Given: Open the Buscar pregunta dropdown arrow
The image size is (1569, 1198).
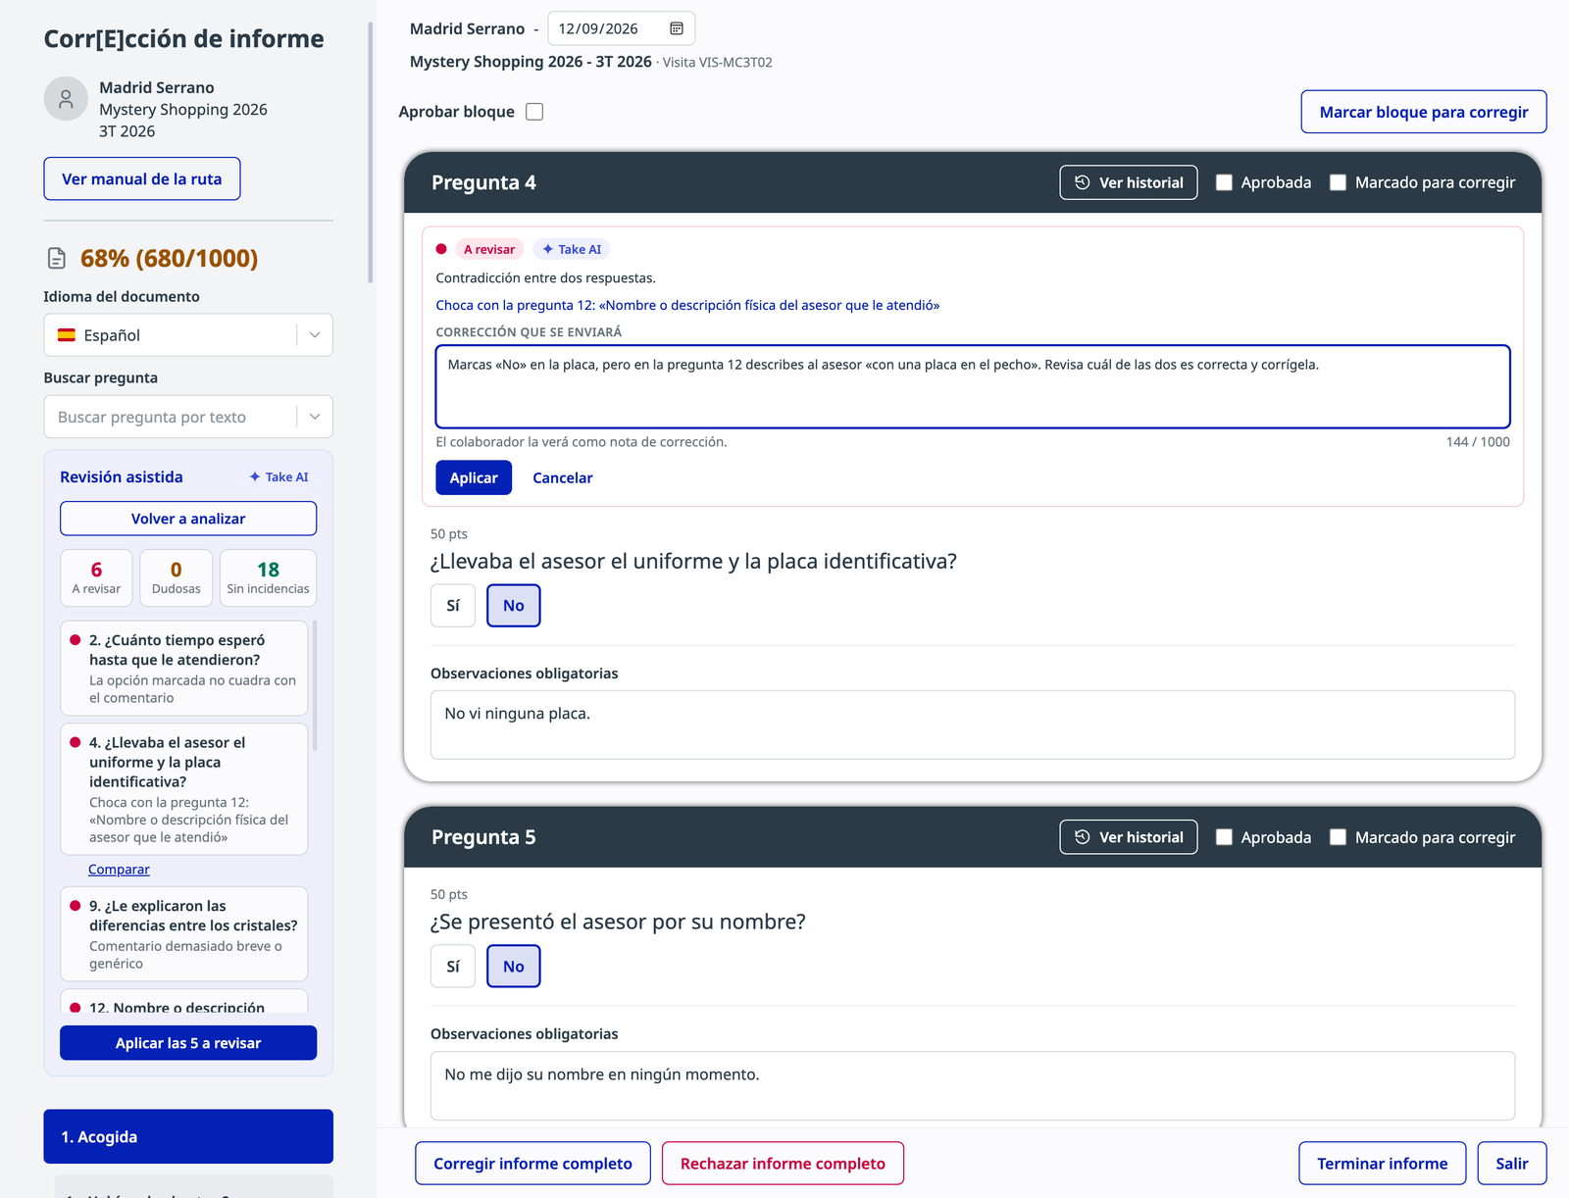Looking at the screenshot, I should (315, 417).
